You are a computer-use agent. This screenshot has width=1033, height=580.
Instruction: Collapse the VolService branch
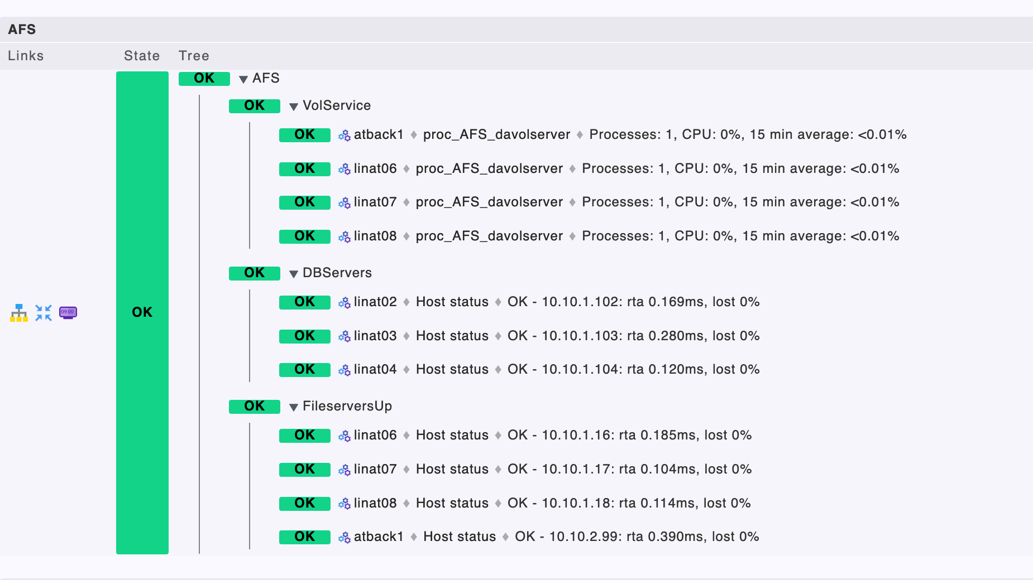(x=294, y=107)
